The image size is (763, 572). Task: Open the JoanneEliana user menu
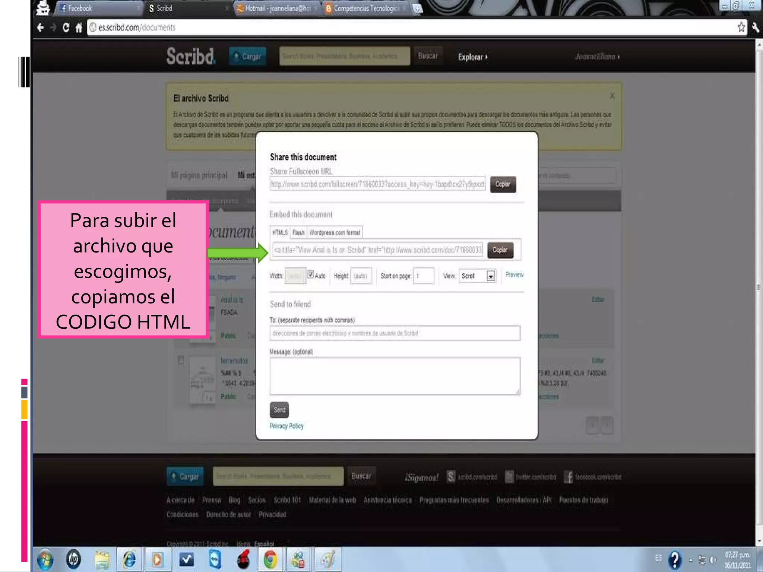[597, 57]
